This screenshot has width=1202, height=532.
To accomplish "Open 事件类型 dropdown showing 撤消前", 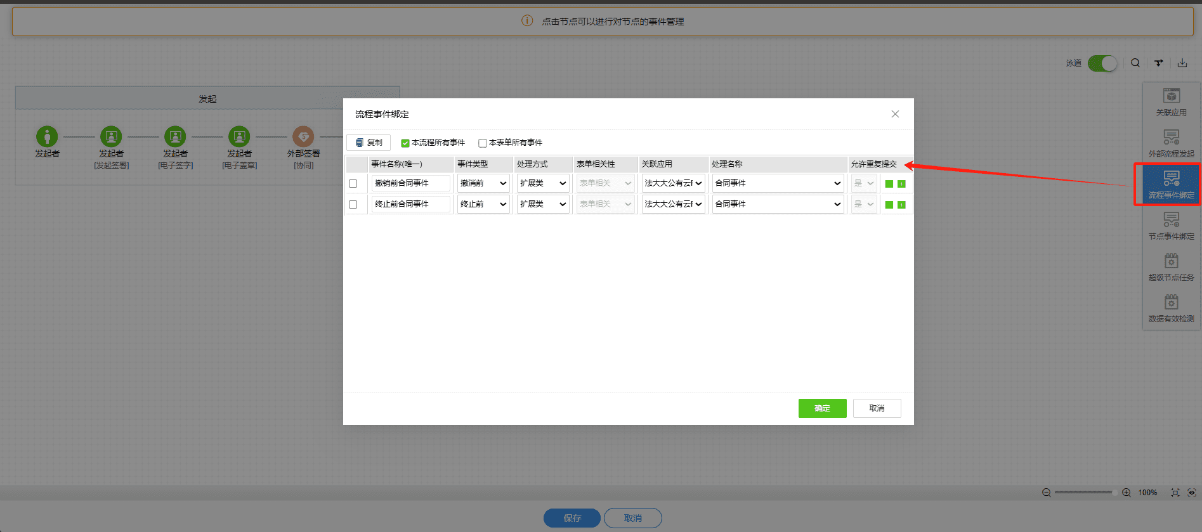I will (x=483, y=183).
